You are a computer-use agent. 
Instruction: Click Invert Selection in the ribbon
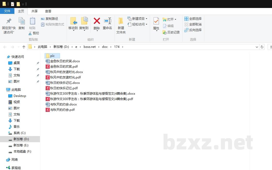(193, 30)
